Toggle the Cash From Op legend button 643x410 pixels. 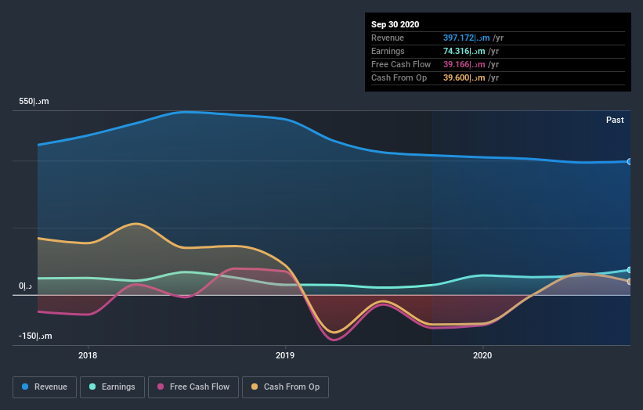coord(285,387)
